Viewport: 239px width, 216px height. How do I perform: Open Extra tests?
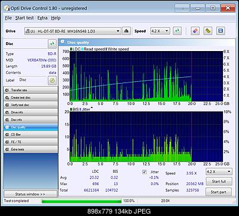31,150
